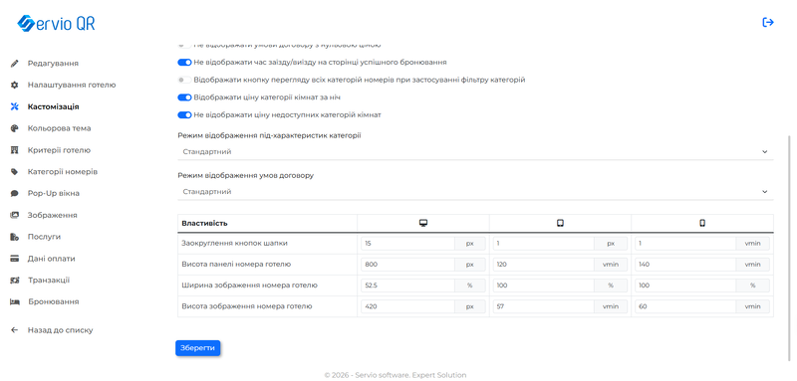Click the credit card icon beside Дані оплати

pyautogui.click(x=14, y=259)
